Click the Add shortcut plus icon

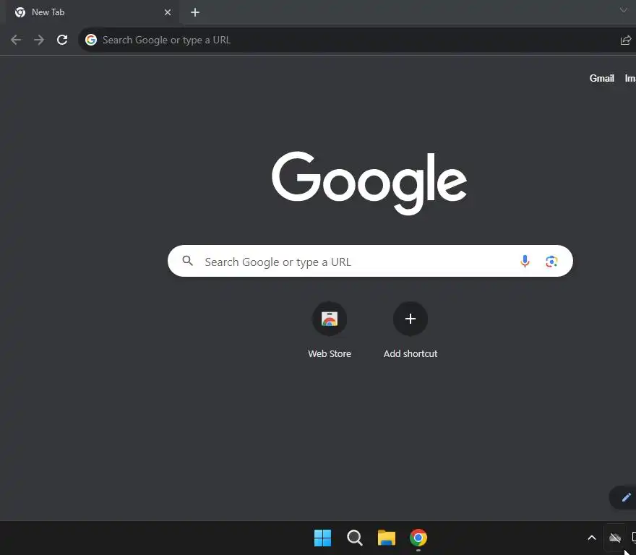pos(410,319)
